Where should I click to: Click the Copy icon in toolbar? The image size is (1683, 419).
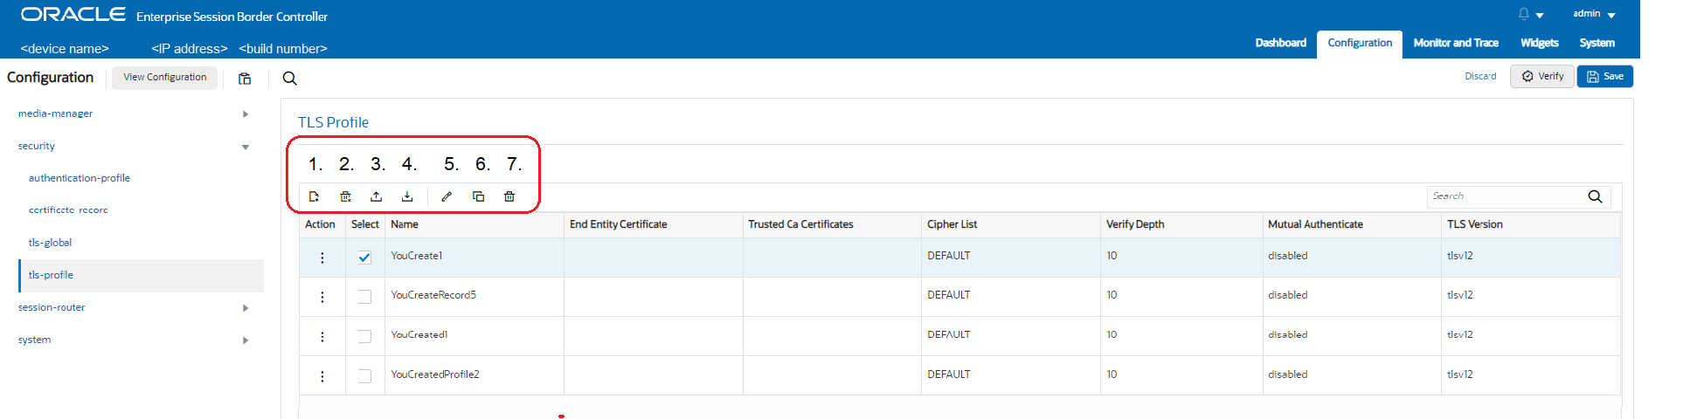point(478,196)
